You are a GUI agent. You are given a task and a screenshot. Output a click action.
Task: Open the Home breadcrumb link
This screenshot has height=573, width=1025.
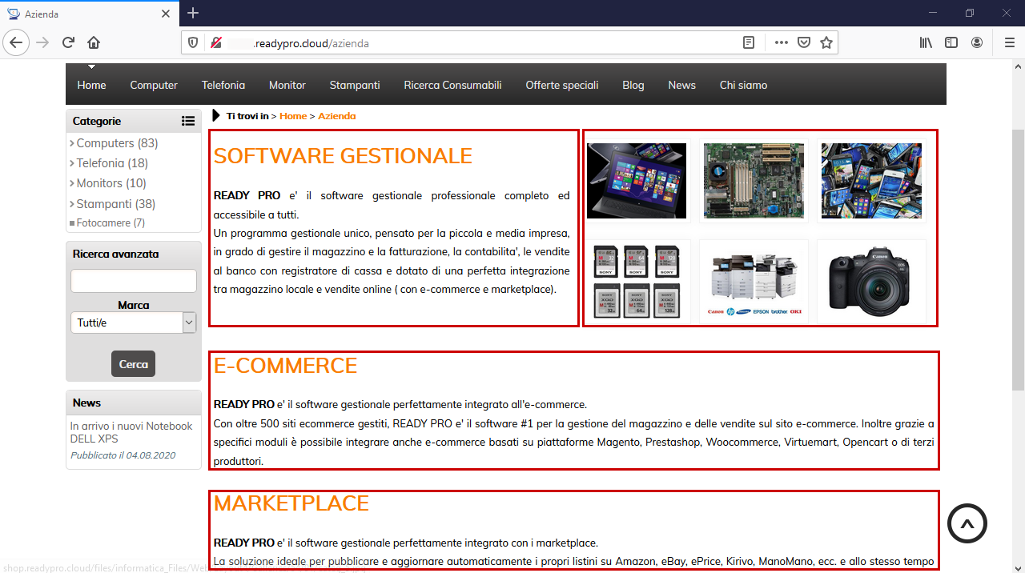click(293, 116)
